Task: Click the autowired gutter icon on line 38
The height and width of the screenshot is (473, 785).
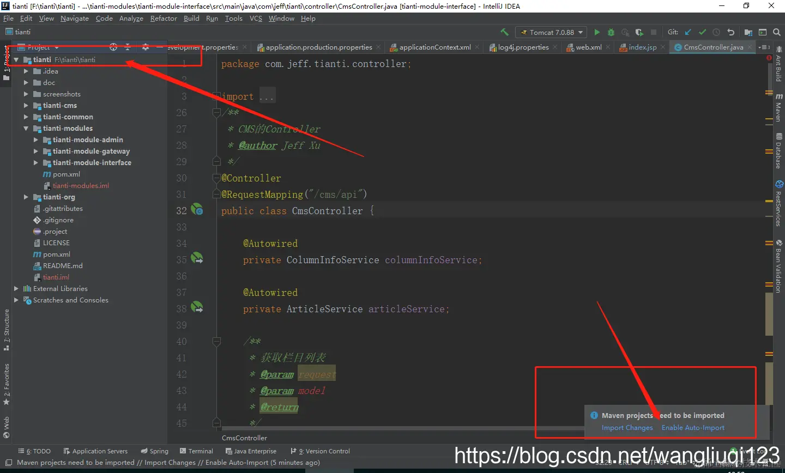Action: tap(197, 307)
